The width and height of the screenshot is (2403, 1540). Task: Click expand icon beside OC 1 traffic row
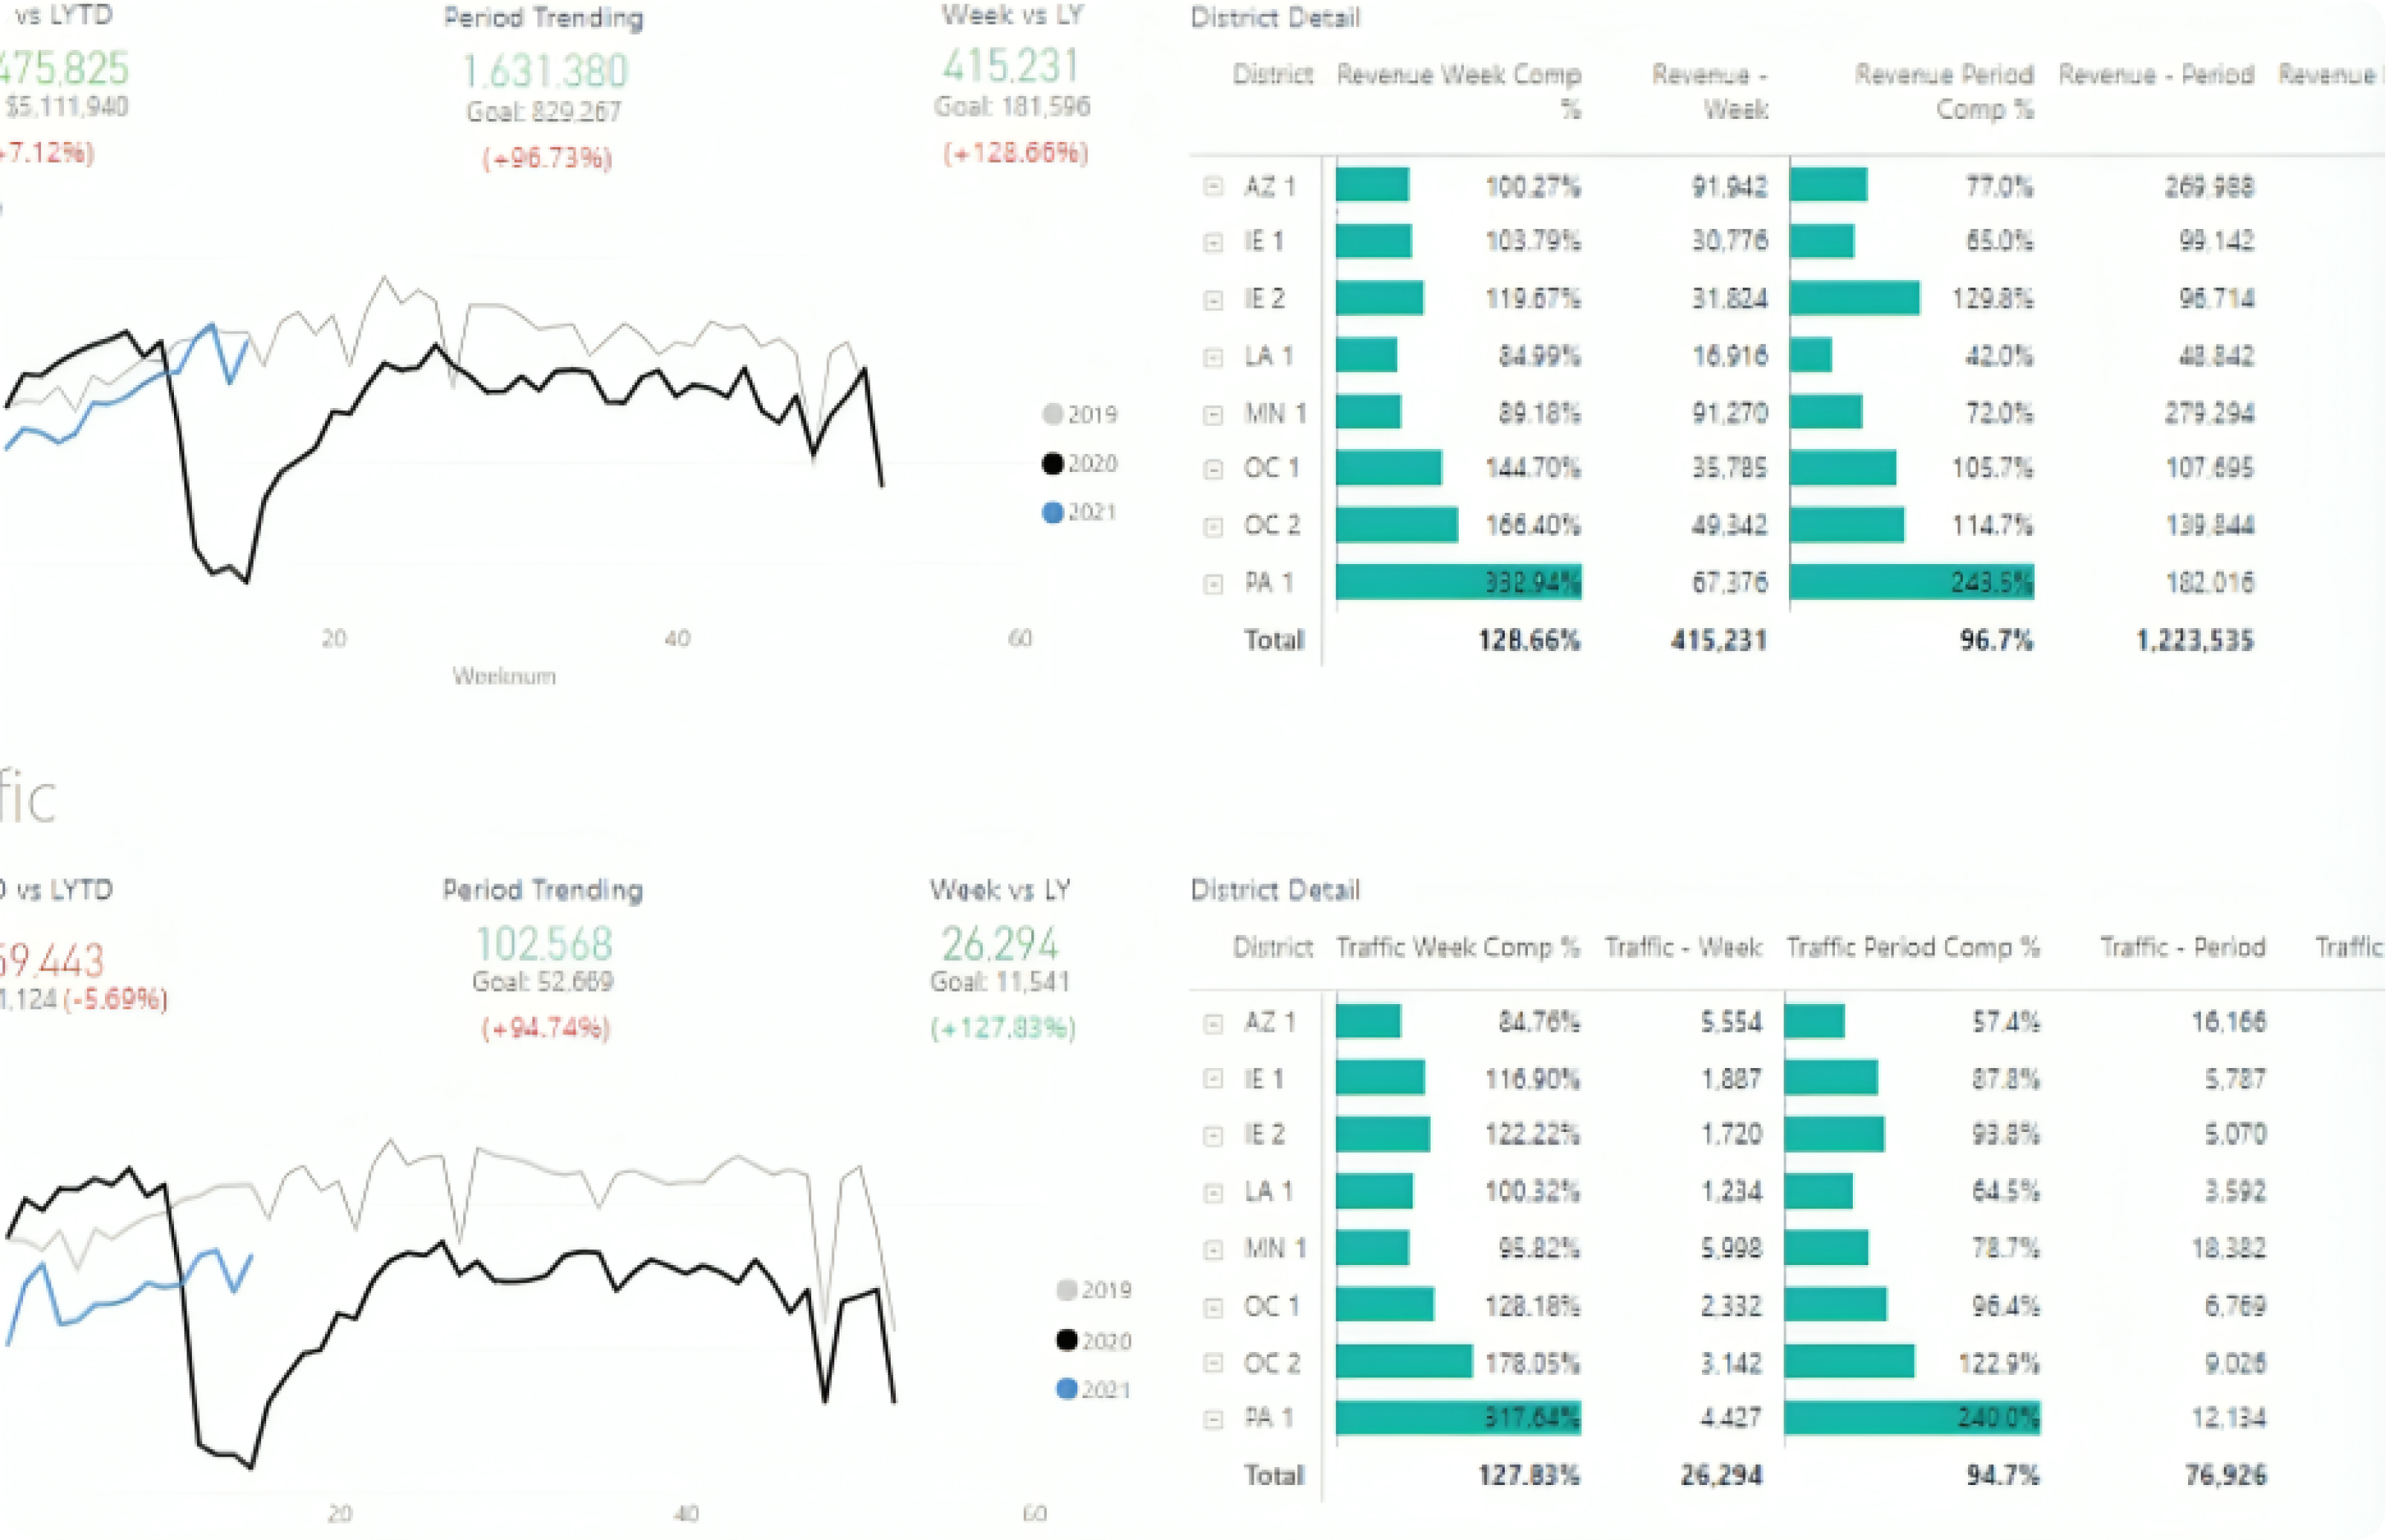click(x=1213, y=1307)
